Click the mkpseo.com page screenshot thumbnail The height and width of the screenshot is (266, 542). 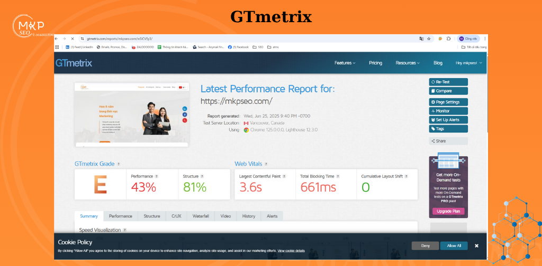coord(131,114)
